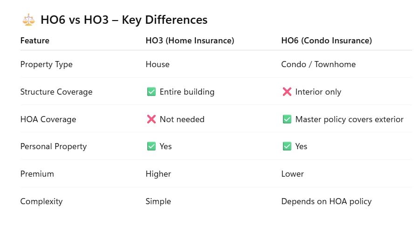The image size is (420, 234).
Task: Select the Property Type row label
Action: tap(46, 64)
